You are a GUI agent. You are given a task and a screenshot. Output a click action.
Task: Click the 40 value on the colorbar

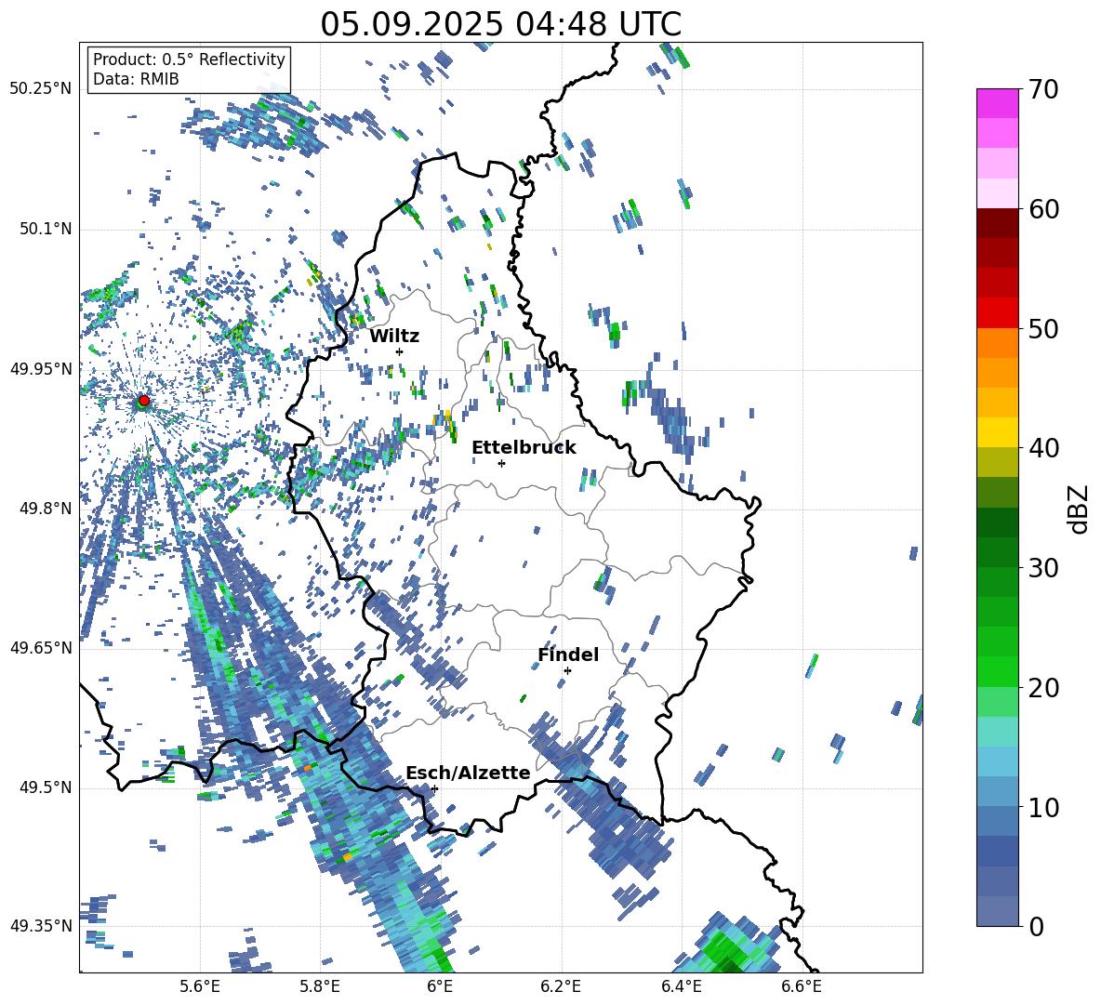click(x=1042, y=448)
